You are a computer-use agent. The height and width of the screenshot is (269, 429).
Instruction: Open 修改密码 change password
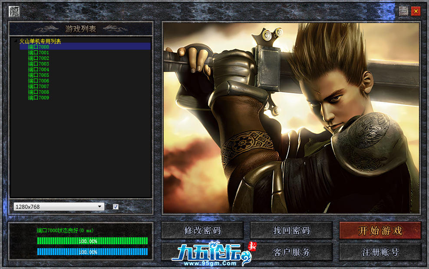point(202,230)
